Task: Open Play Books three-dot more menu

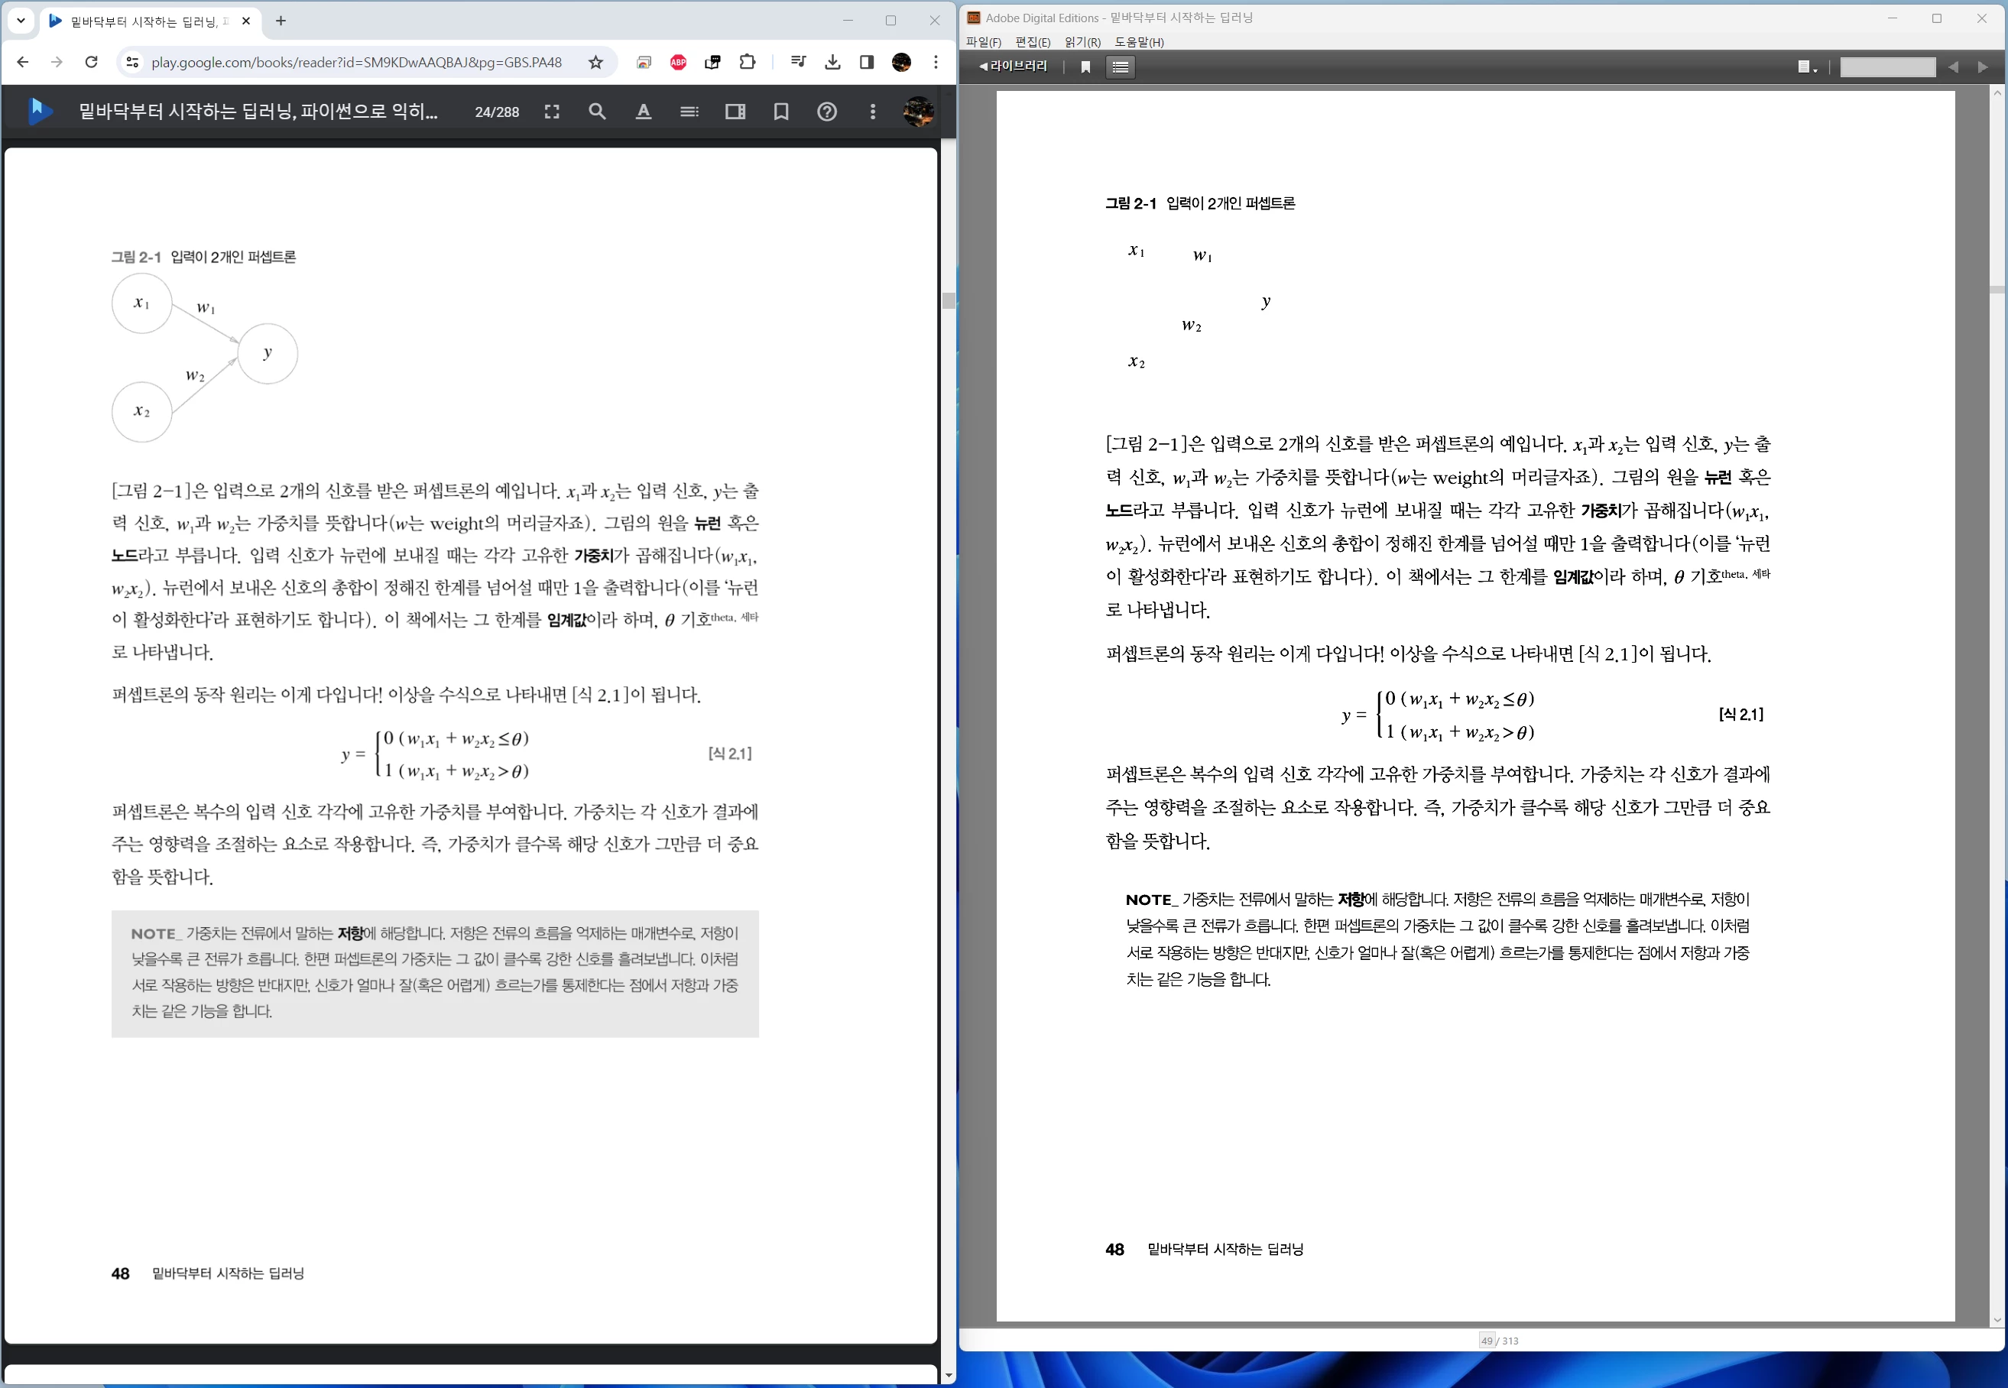Action: point(872,112)
